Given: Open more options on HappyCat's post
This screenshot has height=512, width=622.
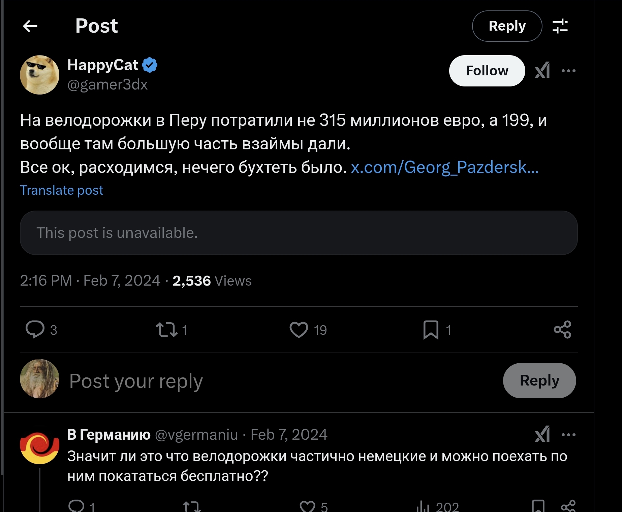Looking at the screenshot, I should coord(568,71).
